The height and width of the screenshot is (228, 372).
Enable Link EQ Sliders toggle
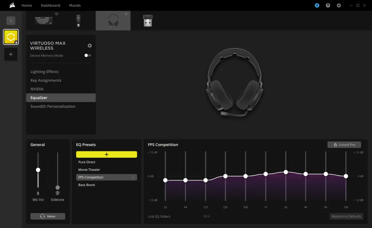coord(206,216)
